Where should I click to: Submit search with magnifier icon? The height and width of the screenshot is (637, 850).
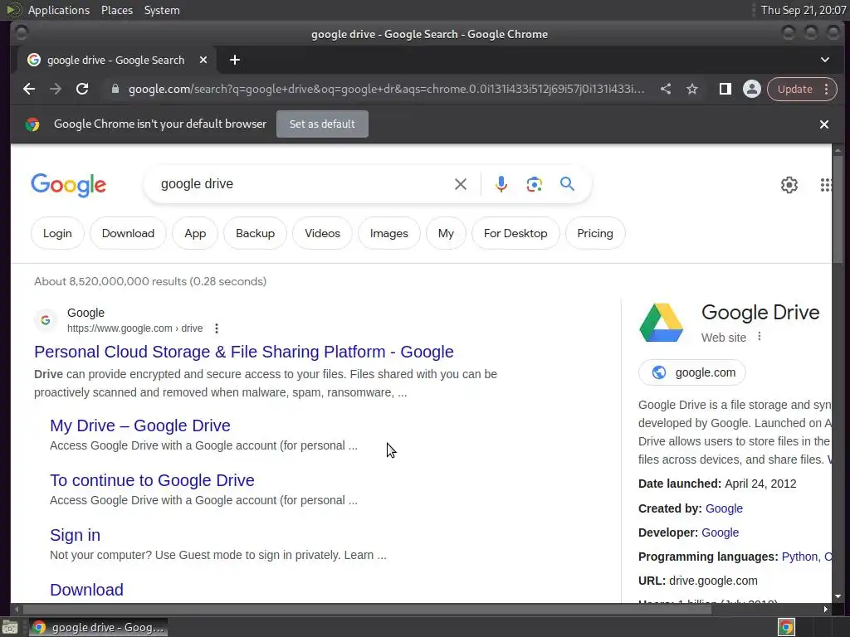click(x=567, y=184)
